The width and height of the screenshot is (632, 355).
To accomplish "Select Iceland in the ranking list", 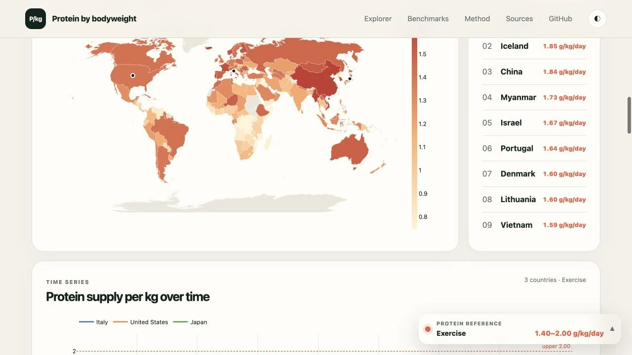I will click(534, 46).
